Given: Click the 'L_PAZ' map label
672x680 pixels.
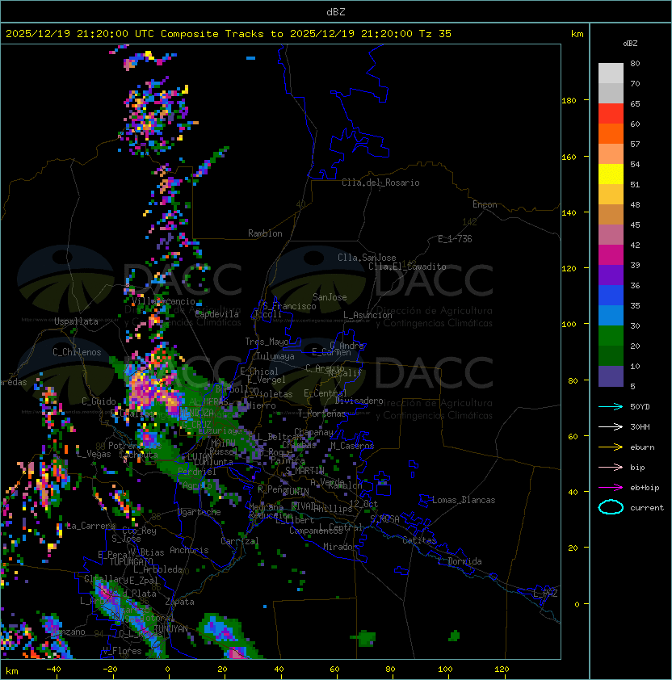Looking at the screenshot, I should 545,594.
